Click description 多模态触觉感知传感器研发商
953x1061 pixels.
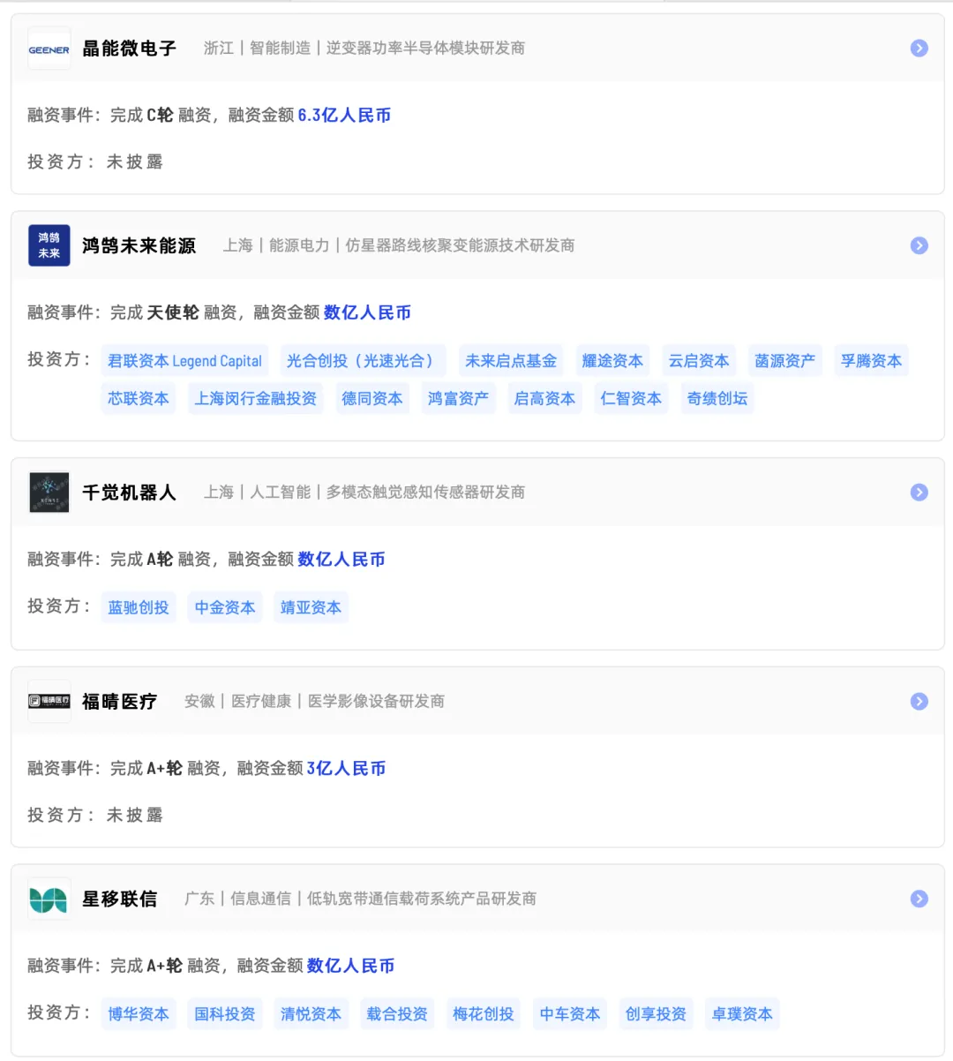pos(425,493)
